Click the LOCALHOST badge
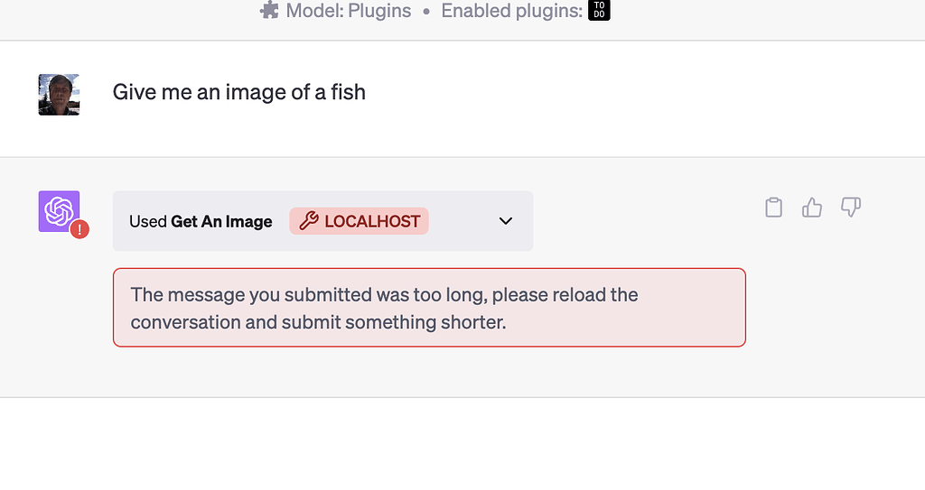This screenshot has height=490, width=925. 360,221
